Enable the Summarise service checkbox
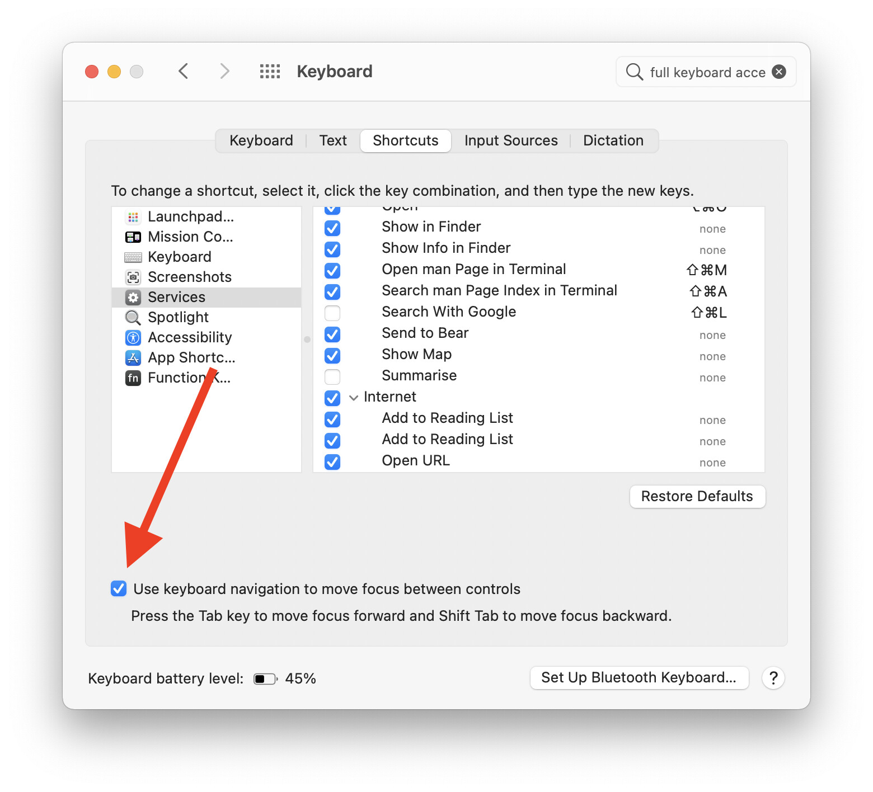 (332, 376)
